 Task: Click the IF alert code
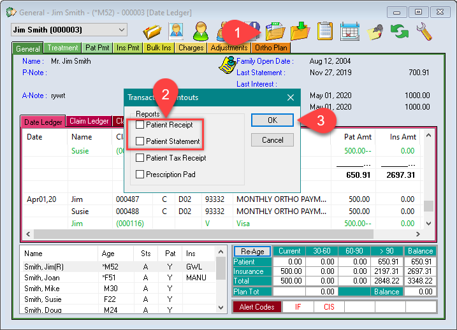point(298,307)
